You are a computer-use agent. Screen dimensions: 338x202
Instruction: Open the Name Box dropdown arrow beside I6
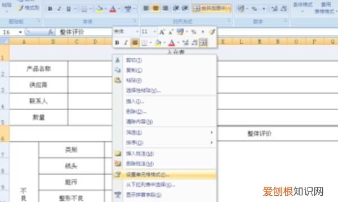[x=20, y=32]
